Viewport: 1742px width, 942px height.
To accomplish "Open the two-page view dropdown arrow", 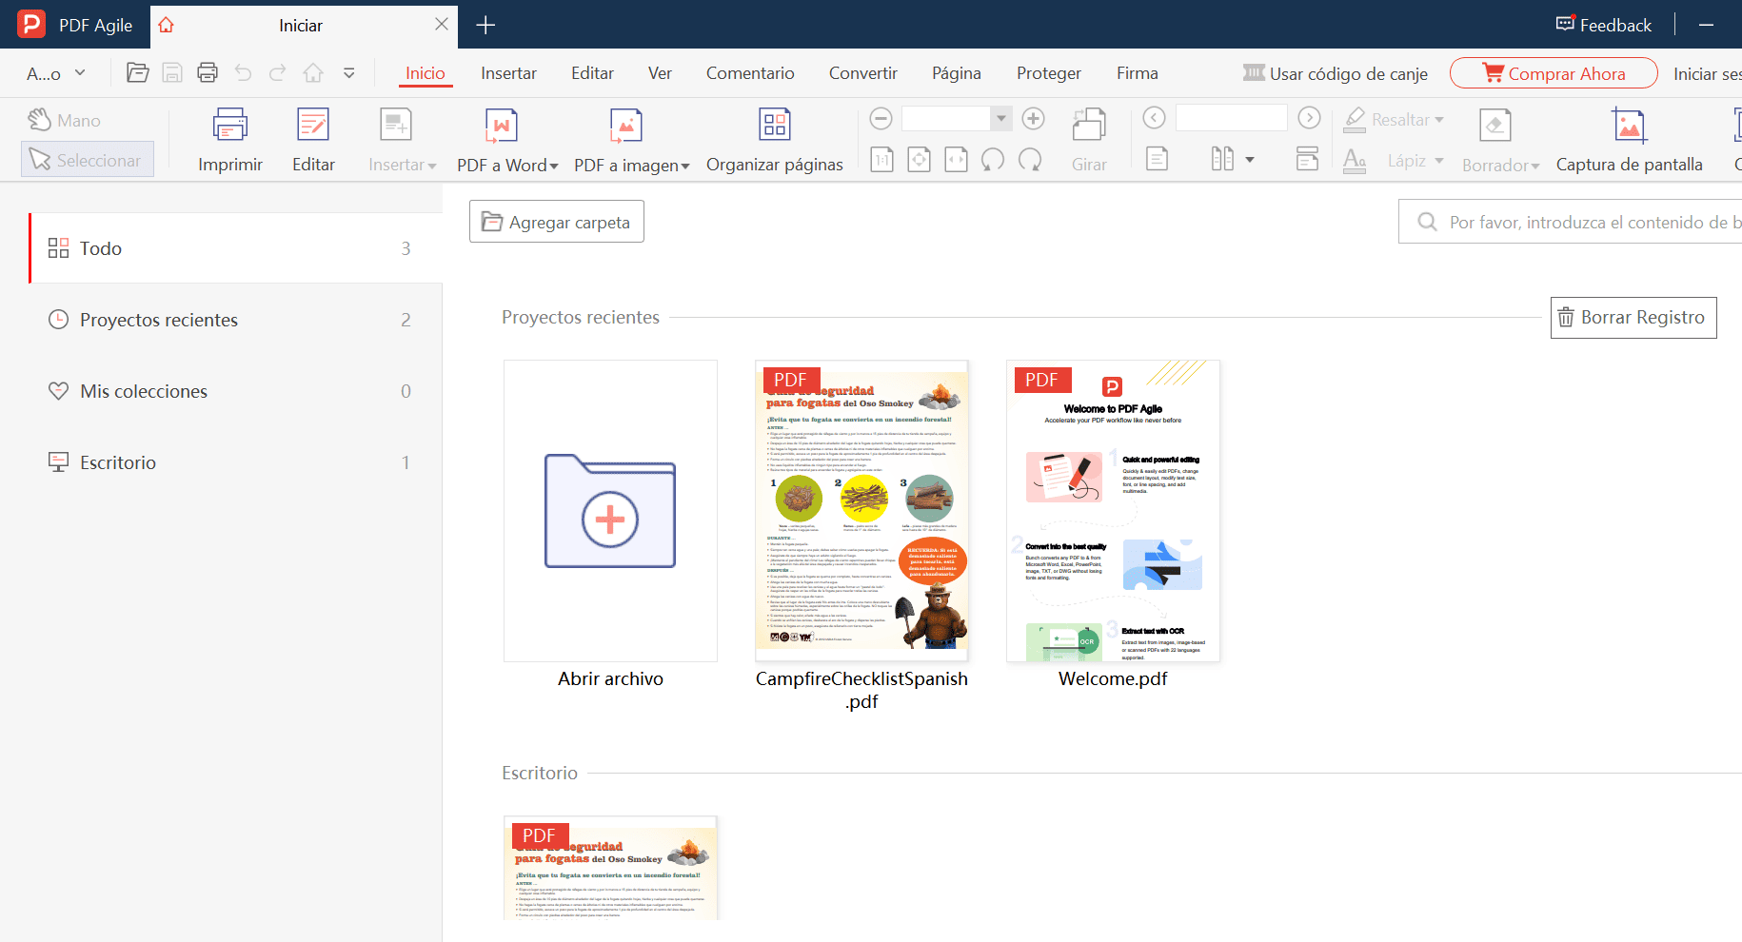I will click(1247, 158).
